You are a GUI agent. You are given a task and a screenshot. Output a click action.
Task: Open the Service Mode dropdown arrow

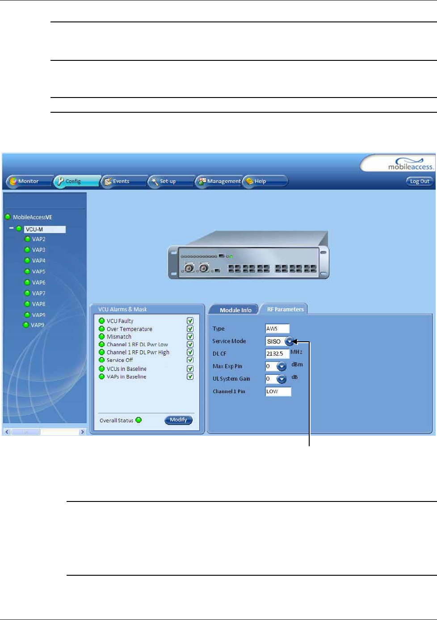[x=290, y=341]
